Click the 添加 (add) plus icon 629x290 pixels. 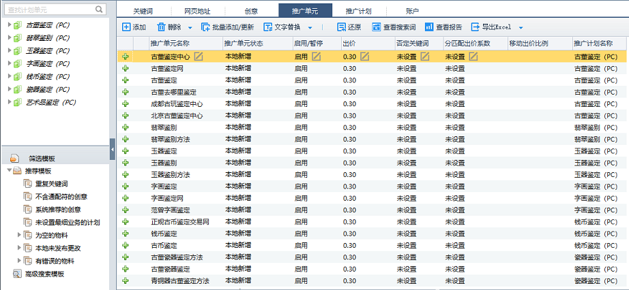coord(126,27)
